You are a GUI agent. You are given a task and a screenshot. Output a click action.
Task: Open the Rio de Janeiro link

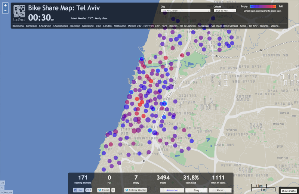pyautogui.click(x=188, y=26)
